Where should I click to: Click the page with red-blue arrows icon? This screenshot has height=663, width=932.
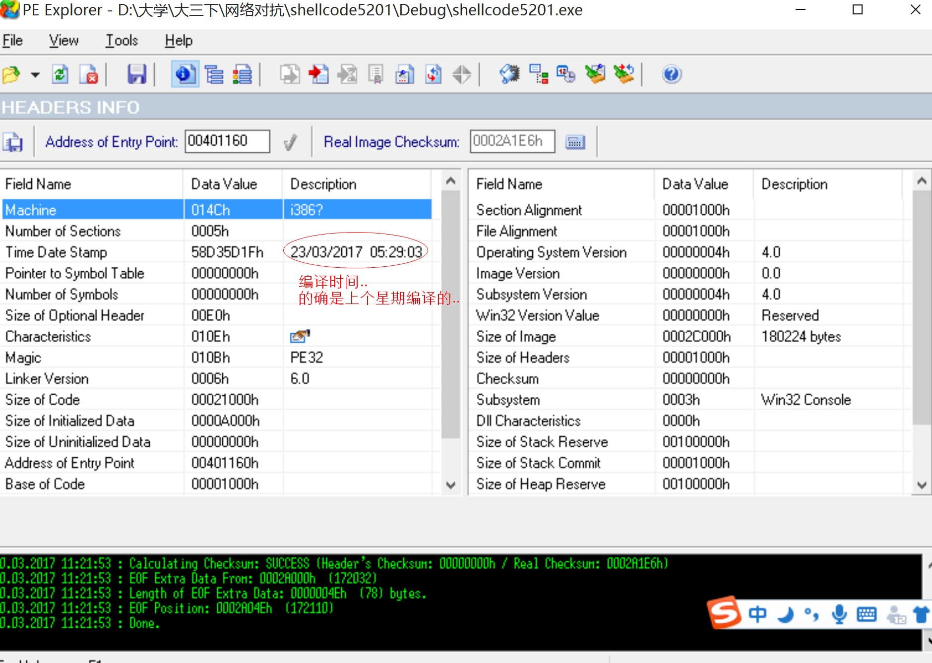pos(433,74)
